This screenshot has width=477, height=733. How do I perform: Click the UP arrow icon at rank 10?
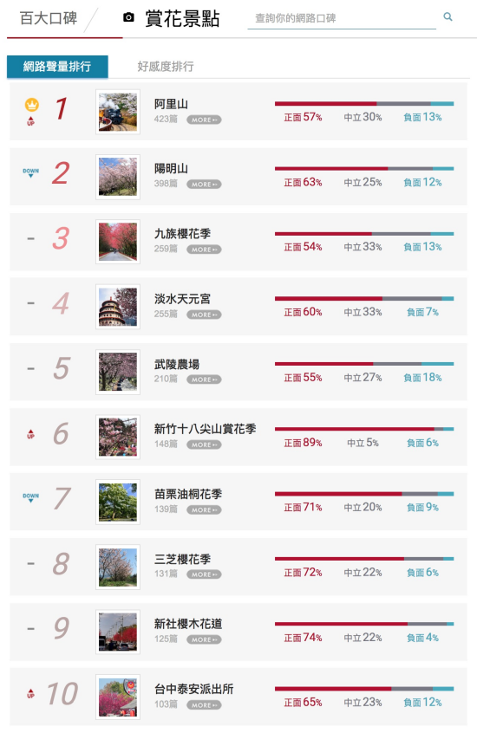(31, 693)
